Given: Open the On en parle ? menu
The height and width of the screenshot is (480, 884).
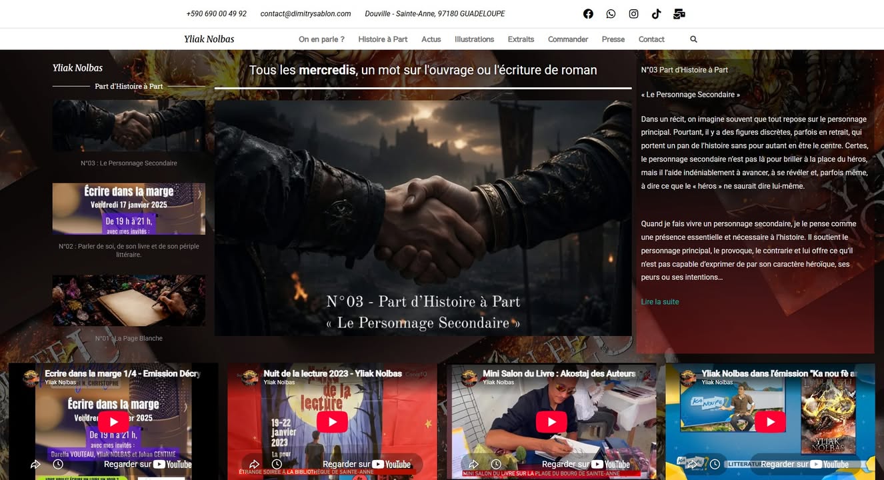Looking at the screenshot, I should 321,39.
